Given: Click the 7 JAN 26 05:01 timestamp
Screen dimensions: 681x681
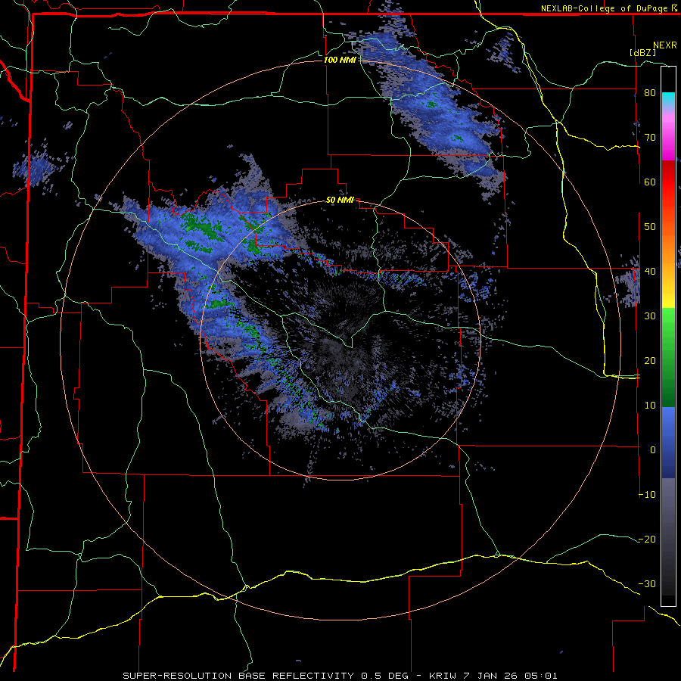Looking at the screenshot, I should point(510,676).
